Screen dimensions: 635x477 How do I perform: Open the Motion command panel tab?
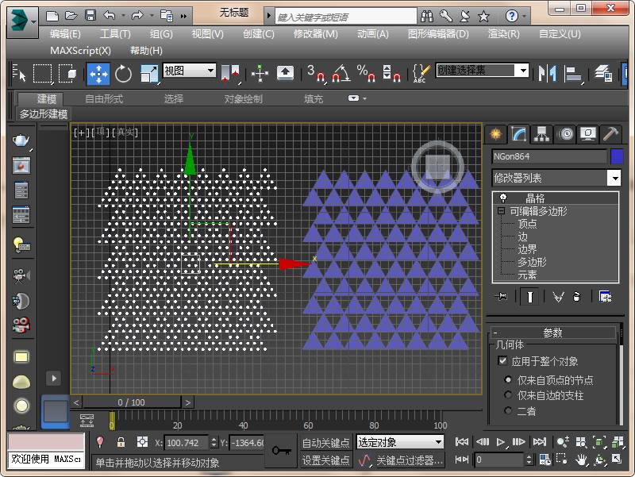(566, 133)
